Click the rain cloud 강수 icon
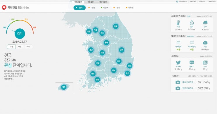The image size is (217, 114). [x=205, y=23]
